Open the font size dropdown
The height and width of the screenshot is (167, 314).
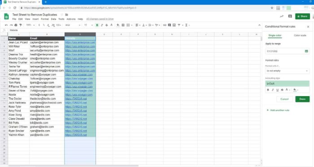click(x=88, y=25)
